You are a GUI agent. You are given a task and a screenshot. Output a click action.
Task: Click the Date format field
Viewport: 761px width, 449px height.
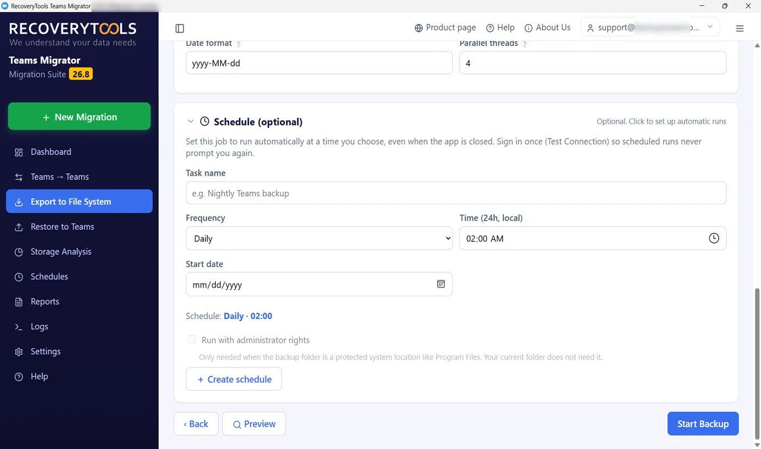pyautogui.click(x=319, y=63)
